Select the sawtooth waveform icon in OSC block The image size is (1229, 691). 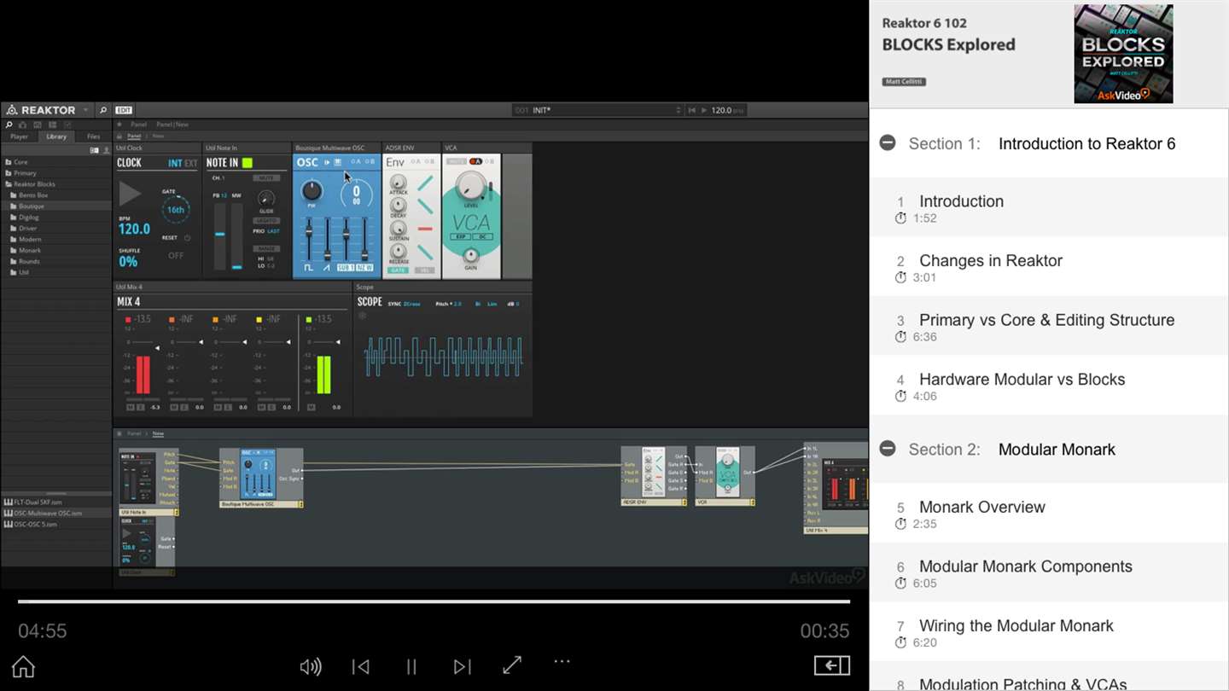(326, 268)
